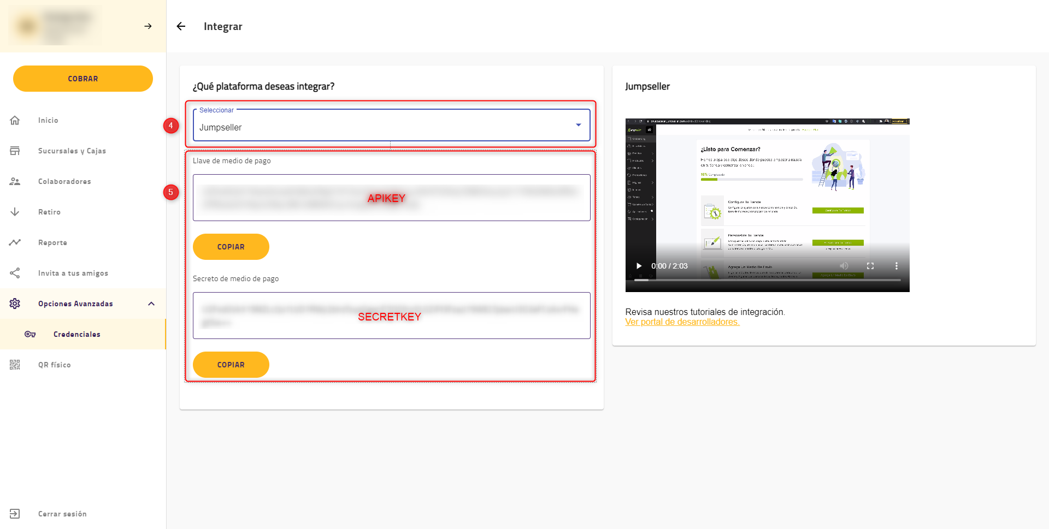Open the Ver portal de desarrolladores link

[x=682, y=322]
